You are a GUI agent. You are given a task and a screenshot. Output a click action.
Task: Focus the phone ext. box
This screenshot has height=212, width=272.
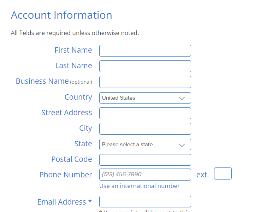[223, 173]
